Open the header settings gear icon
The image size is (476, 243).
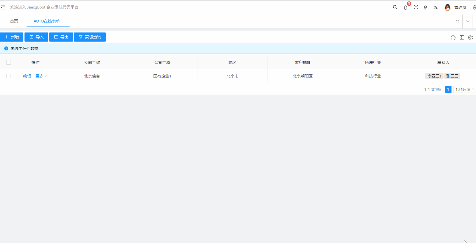pos(474,7)
